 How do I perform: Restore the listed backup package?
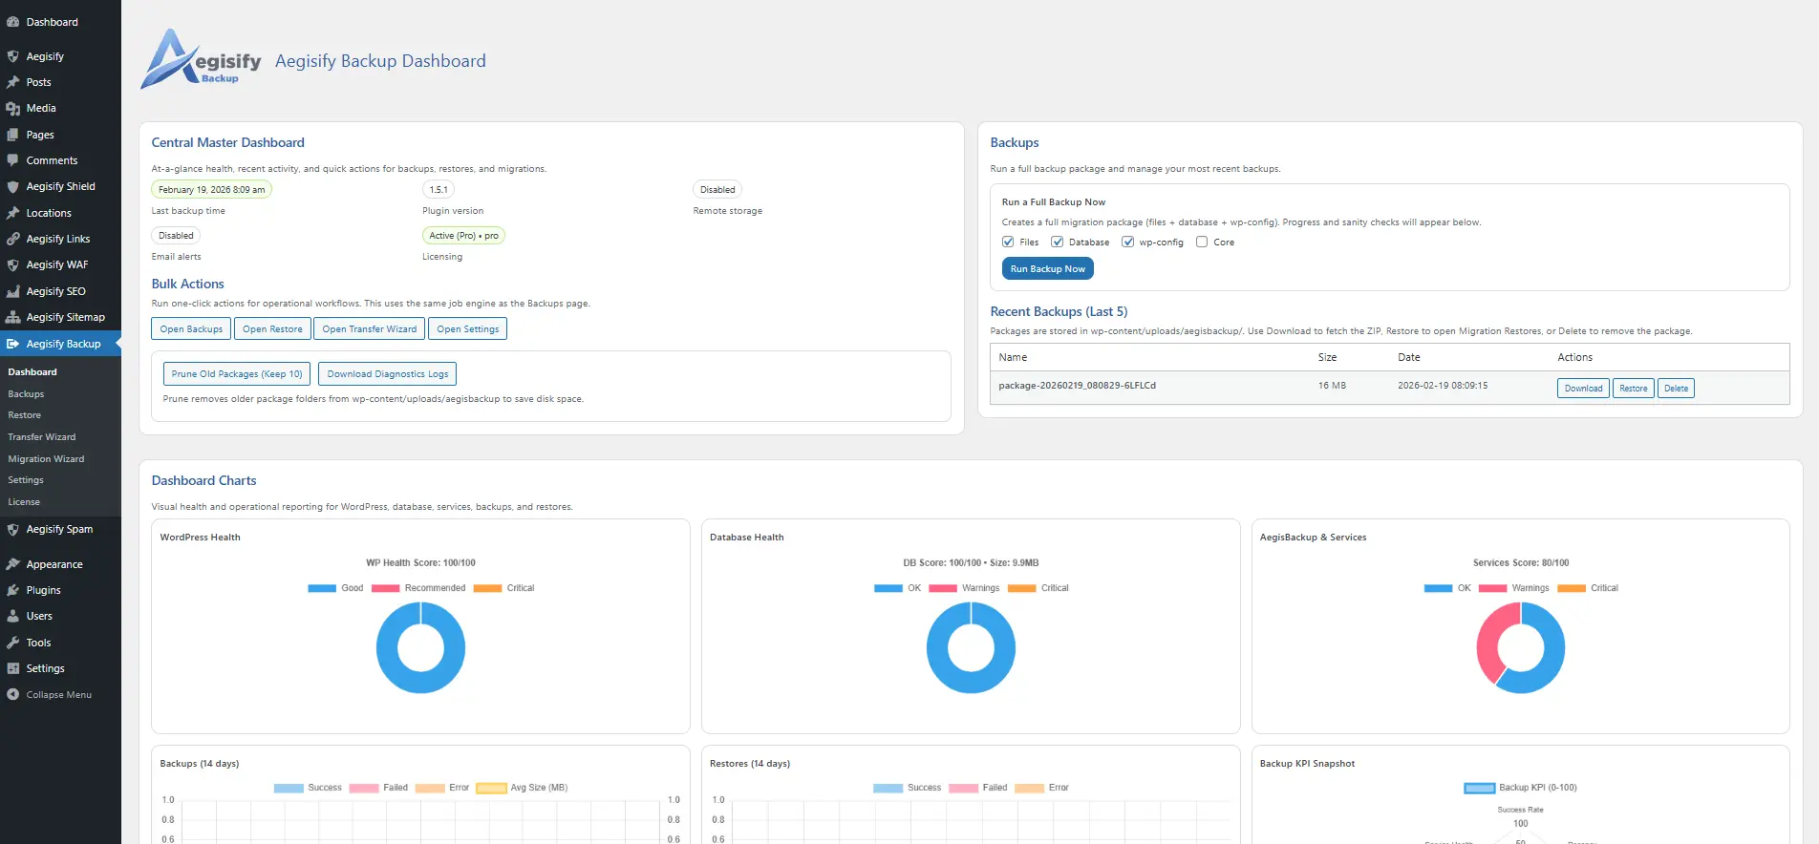[1633, 389]
